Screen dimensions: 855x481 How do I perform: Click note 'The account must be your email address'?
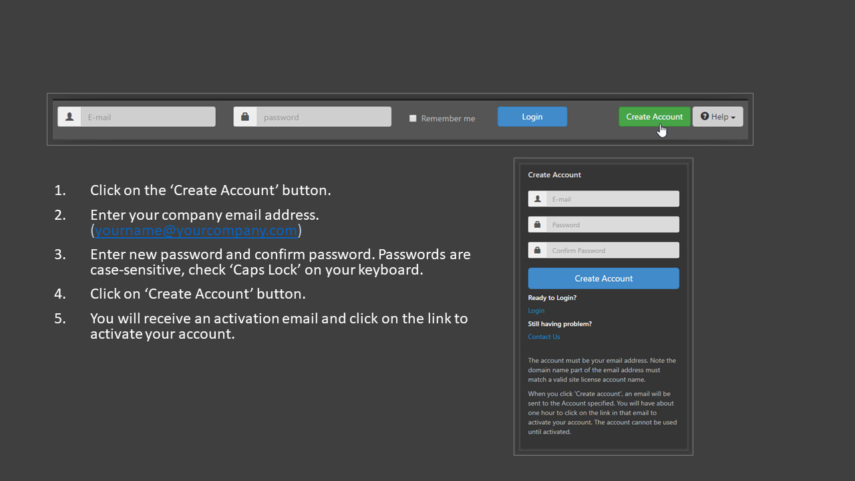[x=586, y=361]
